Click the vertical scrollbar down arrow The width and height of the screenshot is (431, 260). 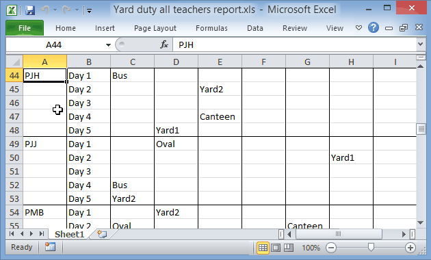pyautogui.click(x=421, y=222)
